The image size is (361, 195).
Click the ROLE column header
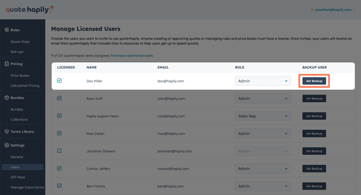240,68
